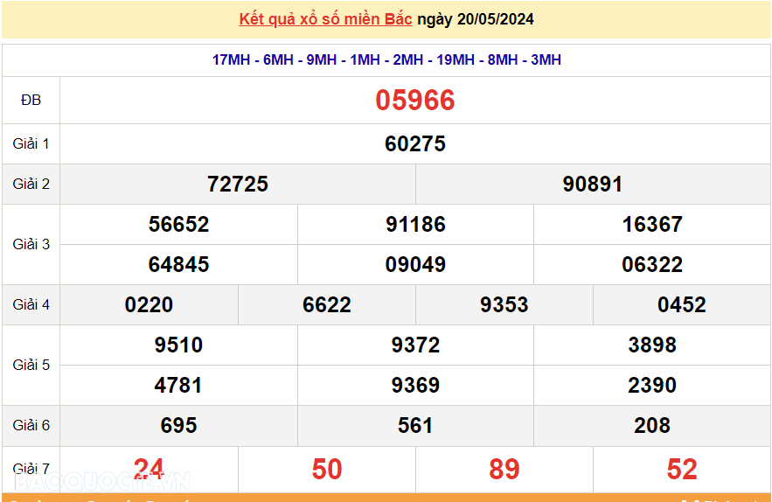Select fifth prize number 9369
Screen dimensions: 772x502
tap(415, 385)
